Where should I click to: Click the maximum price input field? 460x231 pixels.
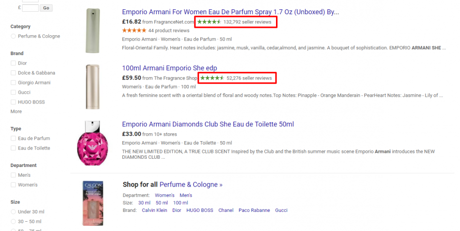30,8
